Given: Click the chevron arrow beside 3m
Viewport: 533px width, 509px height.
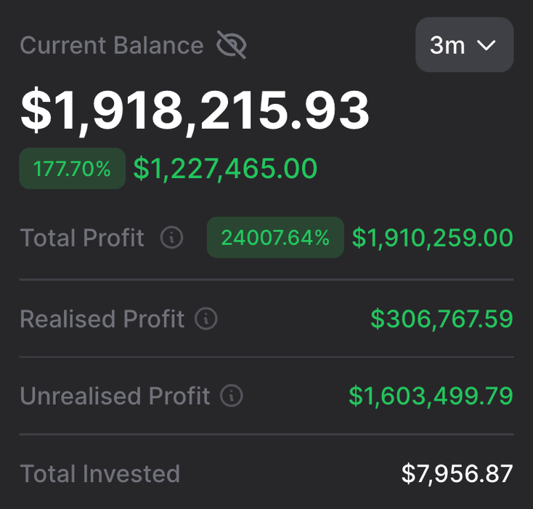Looking at the screenshot, I should click(x=486, y=46).
